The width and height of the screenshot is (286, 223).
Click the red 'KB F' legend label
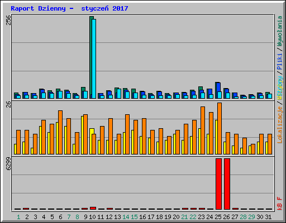(280, 203)
